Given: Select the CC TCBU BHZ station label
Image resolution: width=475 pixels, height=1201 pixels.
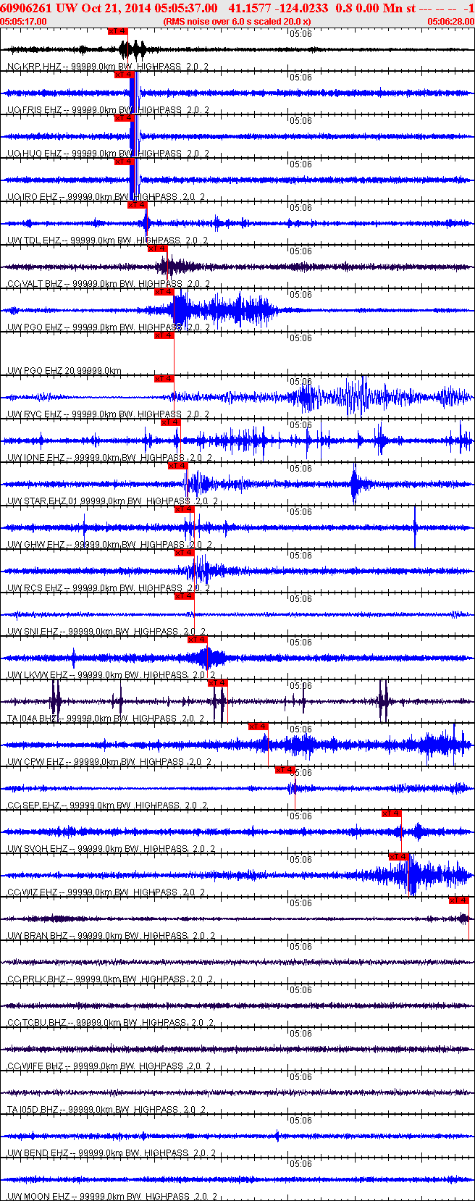Looking at the screenshot, I should (x=110, y=1023).
